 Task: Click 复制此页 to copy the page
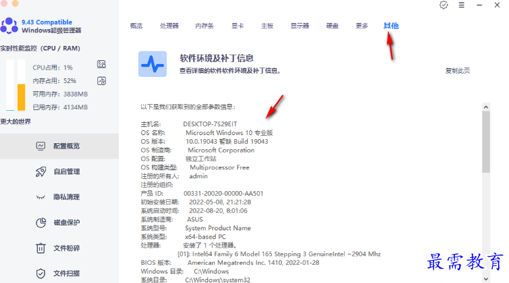pyautogui.click(x=458, y=70)
